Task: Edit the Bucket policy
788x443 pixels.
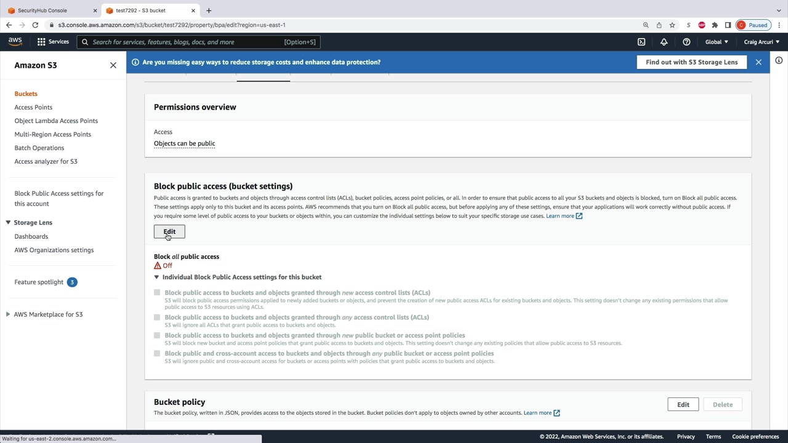Action: 683,405
